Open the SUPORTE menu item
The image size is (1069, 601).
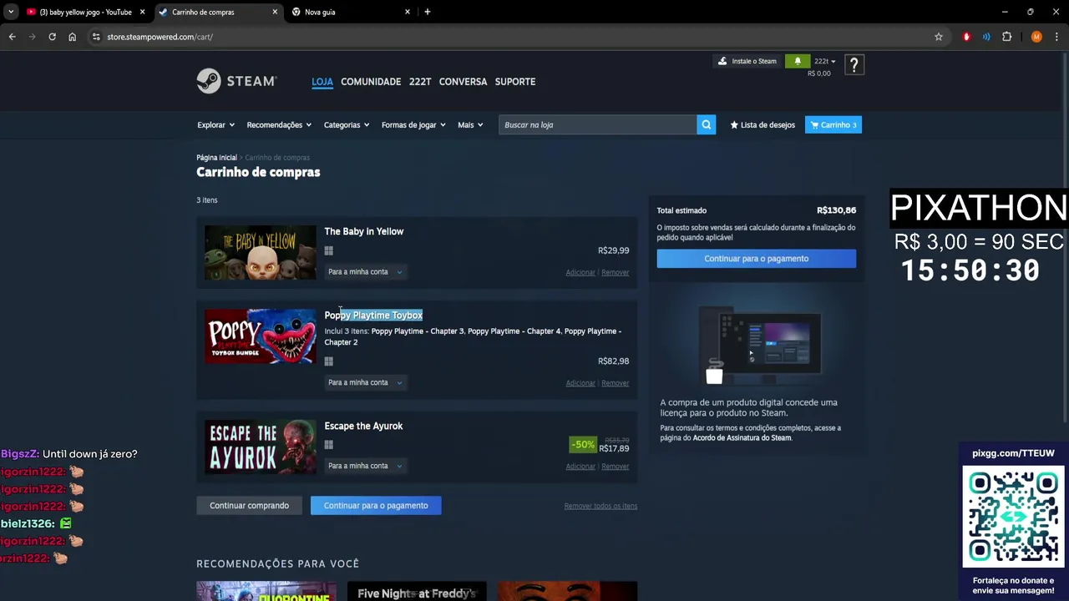click(515, 82)
